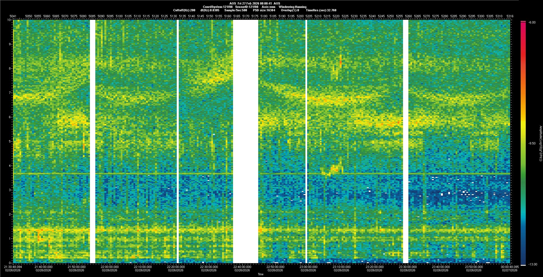543x277 pixels.
Task: Click the 5 tick on frequency axis
Action: [10, 141]
